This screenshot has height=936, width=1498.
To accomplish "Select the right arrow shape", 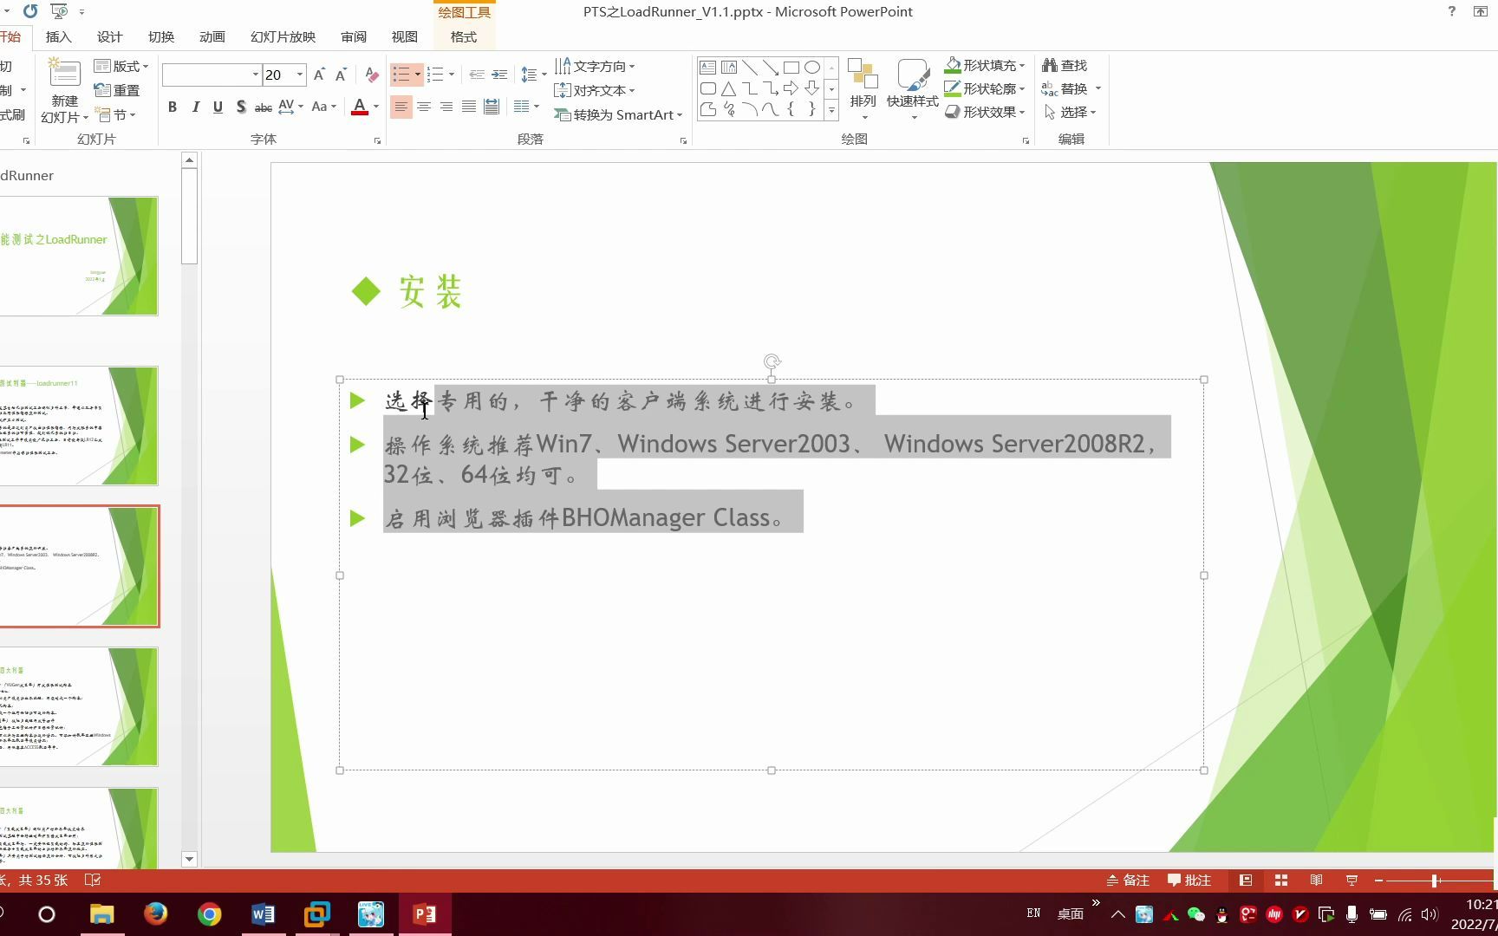I will coord(791,88).
